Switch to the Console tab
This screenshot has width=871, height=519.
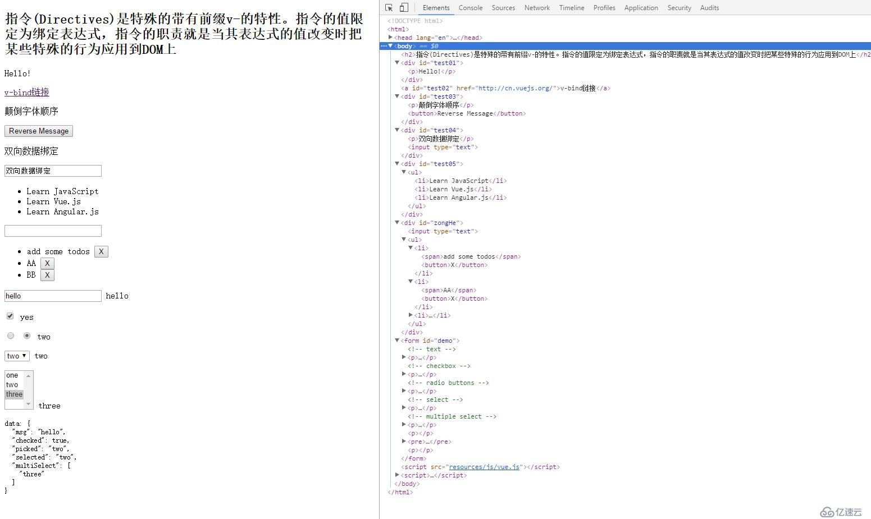[x=471, y=8]
